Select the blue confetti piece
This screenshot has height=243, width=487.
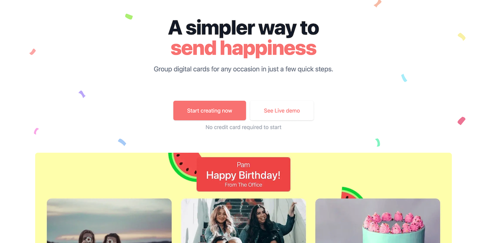[122, 142]
